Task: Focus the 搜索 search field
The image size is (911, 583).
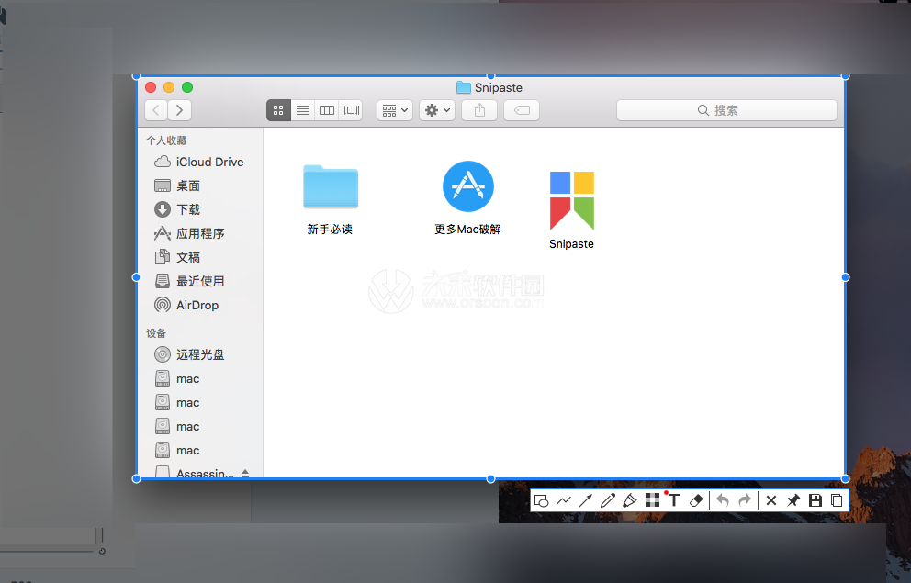Action: (x=726, y=110)
